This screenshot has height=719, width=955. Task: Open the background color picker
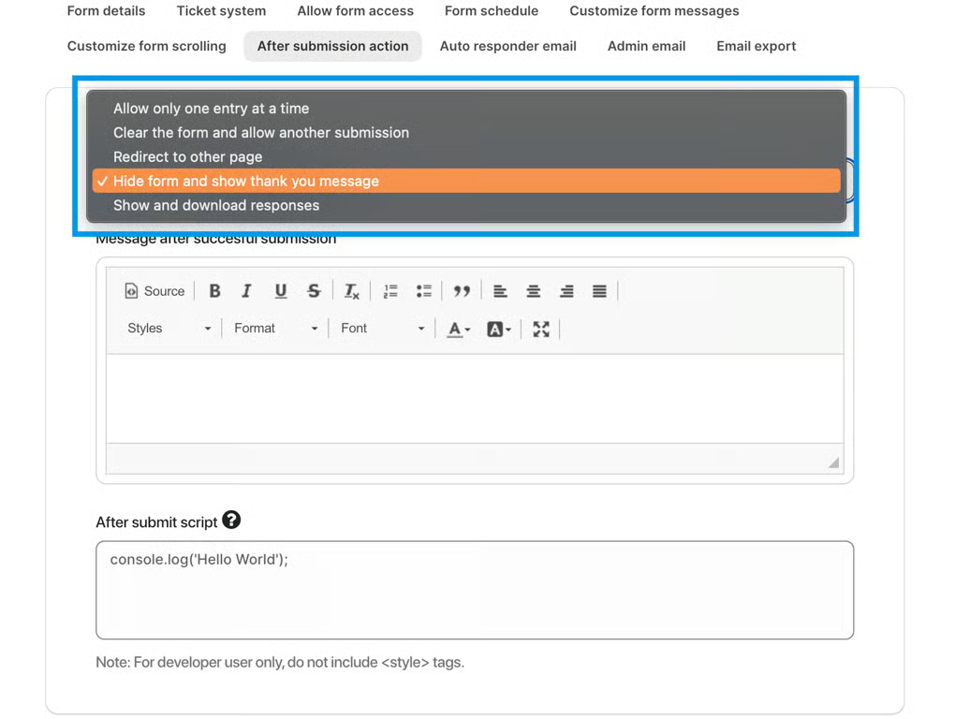click(498, 329)
